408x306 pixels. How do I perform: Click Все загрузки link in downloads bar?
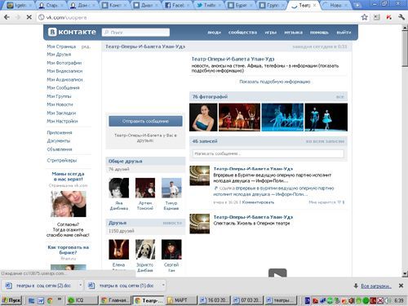(376, 286)
